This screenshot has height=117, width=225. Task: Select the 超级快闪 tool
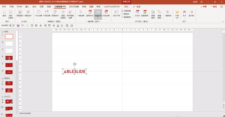[x=90, y=13]
